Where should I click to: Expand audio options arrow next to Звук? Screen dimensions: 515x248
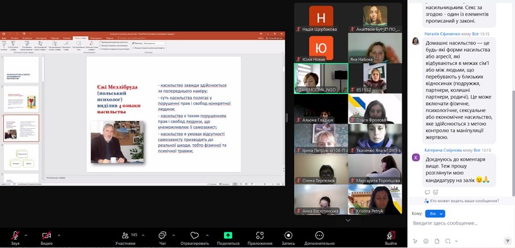tap(26, 235)
